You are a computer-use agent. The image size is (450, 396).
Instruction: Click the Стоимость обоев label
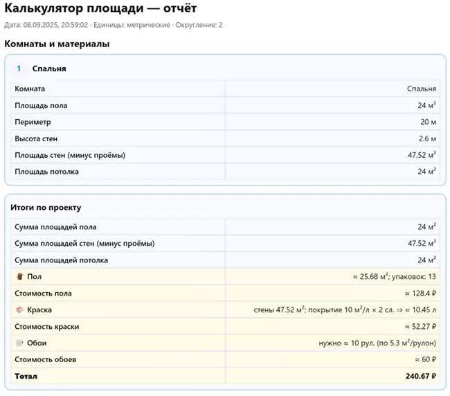click(45, 359)
